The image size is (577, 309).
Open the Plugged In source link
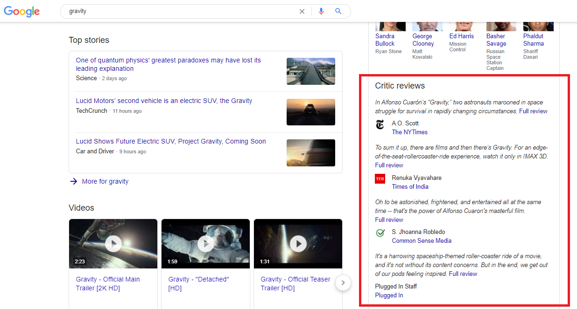coord(389,295)
